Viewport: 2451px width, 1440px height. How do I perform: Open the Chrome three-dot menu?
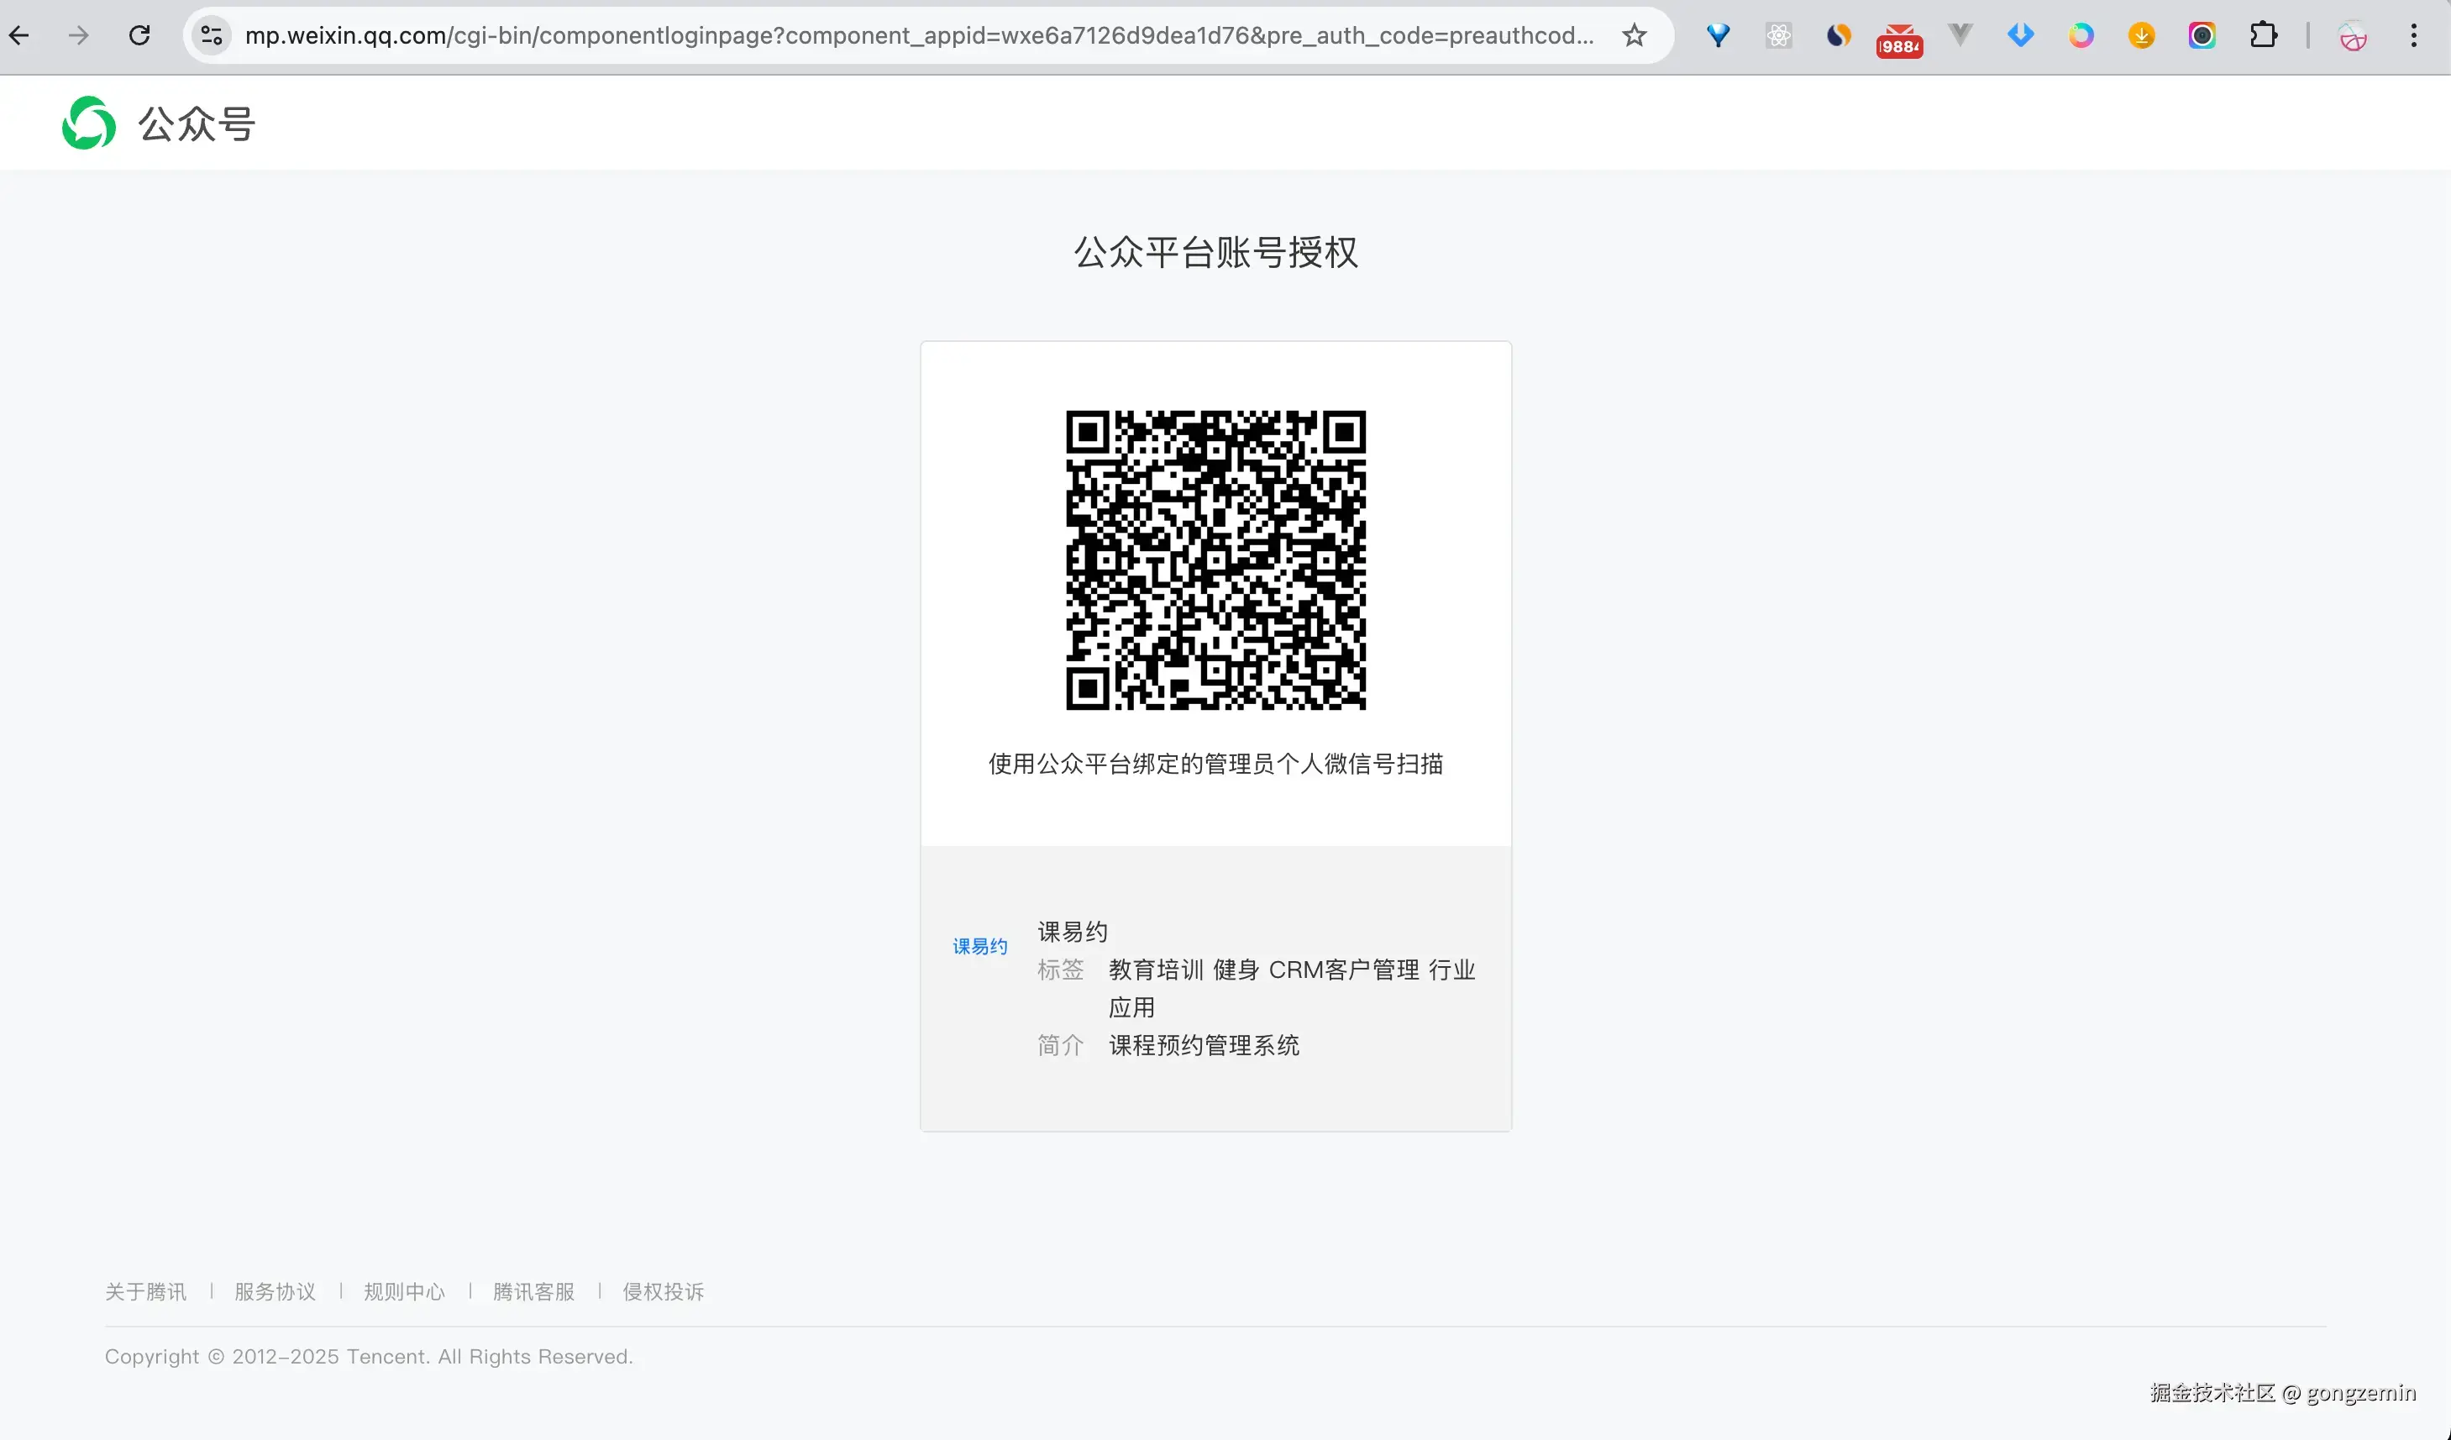tap(2413, 36)
